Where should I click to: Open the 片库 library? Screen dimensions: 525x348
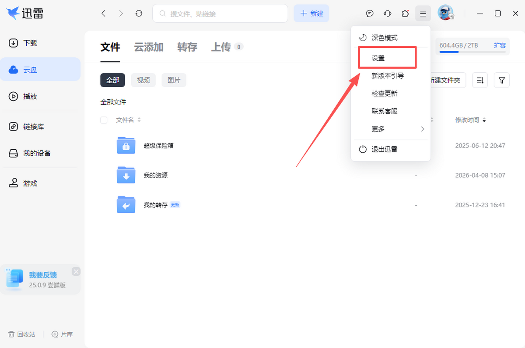pyautogui.click(x=62, y=334)
